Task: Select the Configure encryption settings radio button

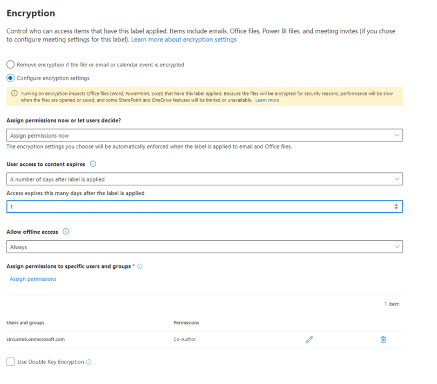Action: tap(10, 77)
